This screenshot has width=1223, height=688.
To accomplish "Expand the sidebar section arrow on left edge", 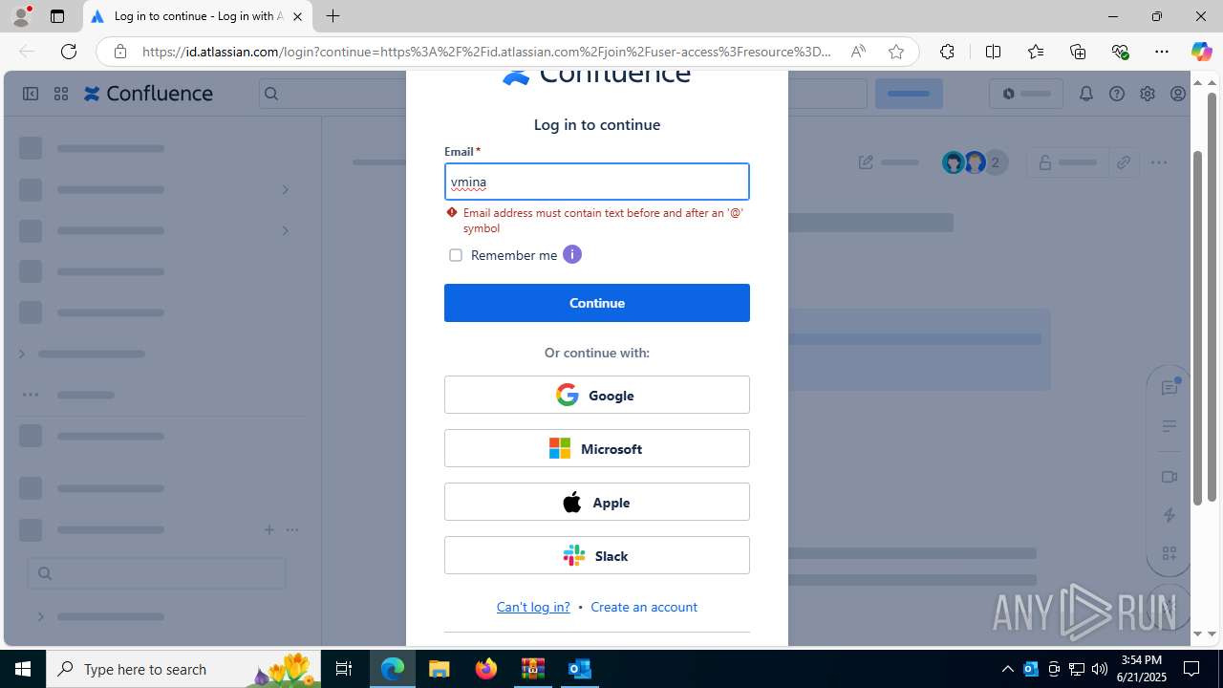I will 22,354.
